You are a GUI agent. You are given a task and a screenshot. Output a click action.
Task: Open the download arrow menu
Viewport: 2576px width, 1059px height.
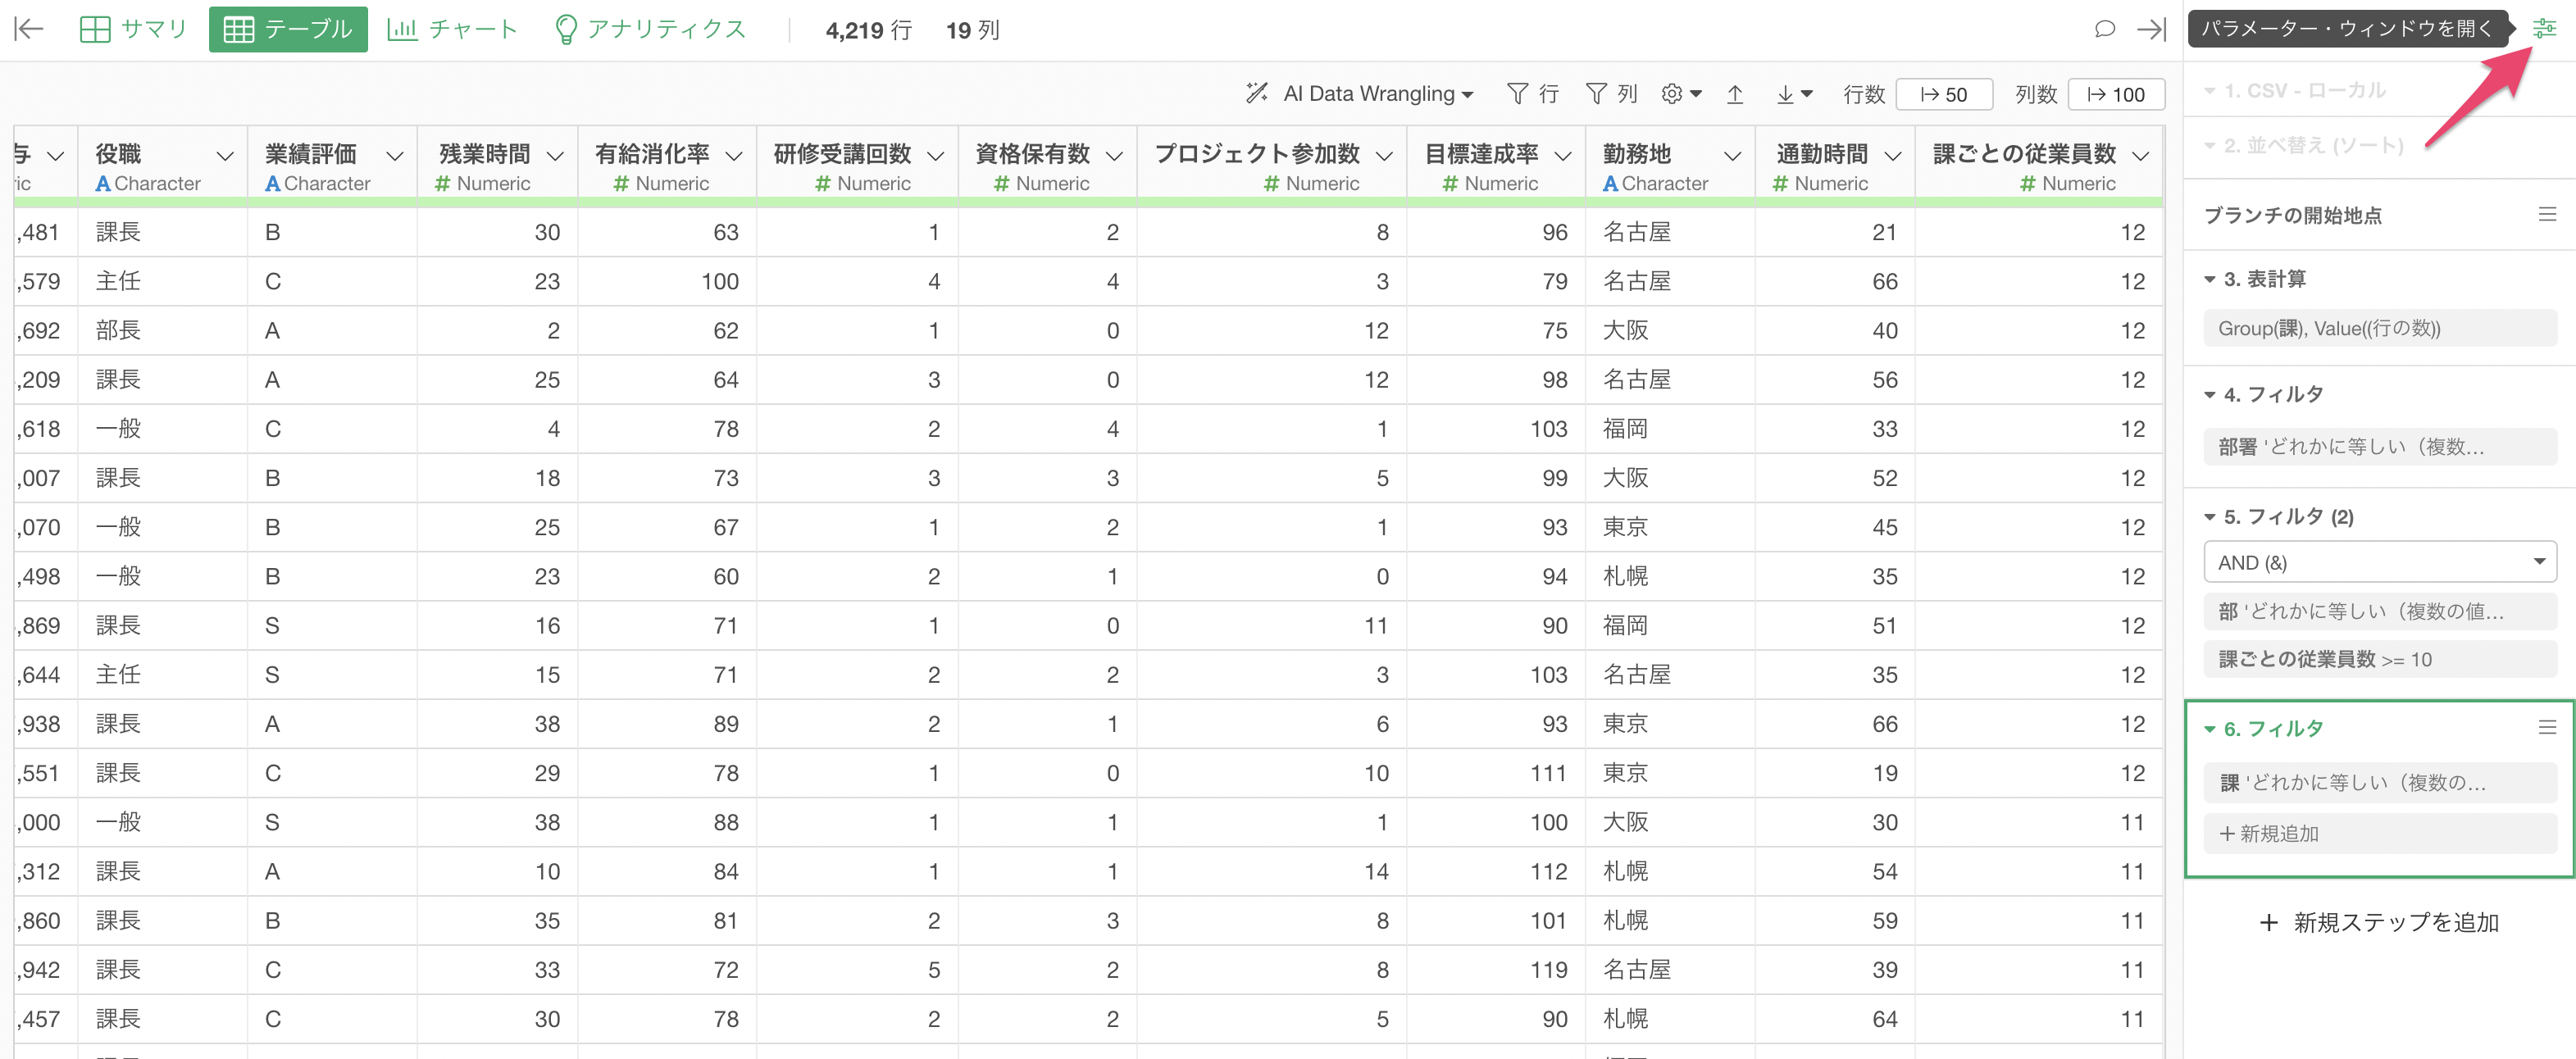(1794, 94)
